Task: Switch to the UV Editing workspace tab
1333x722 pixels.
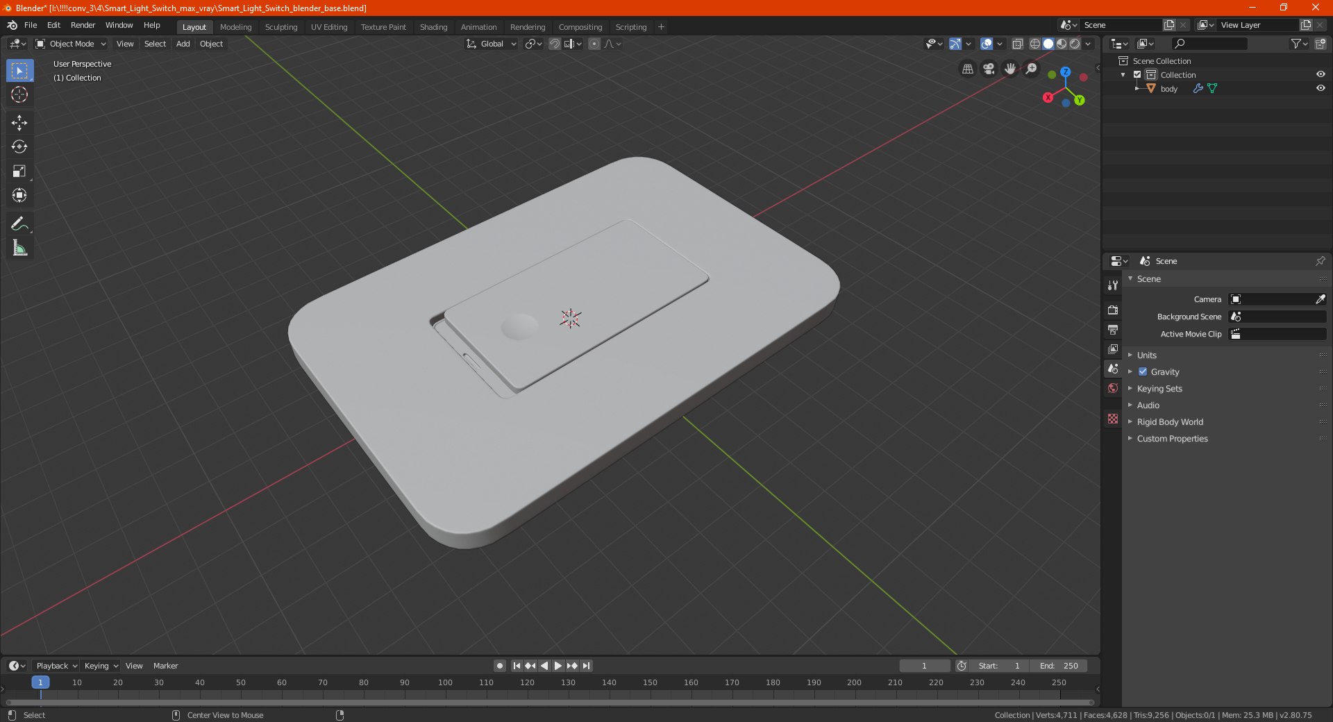Action: click(329, 27)
